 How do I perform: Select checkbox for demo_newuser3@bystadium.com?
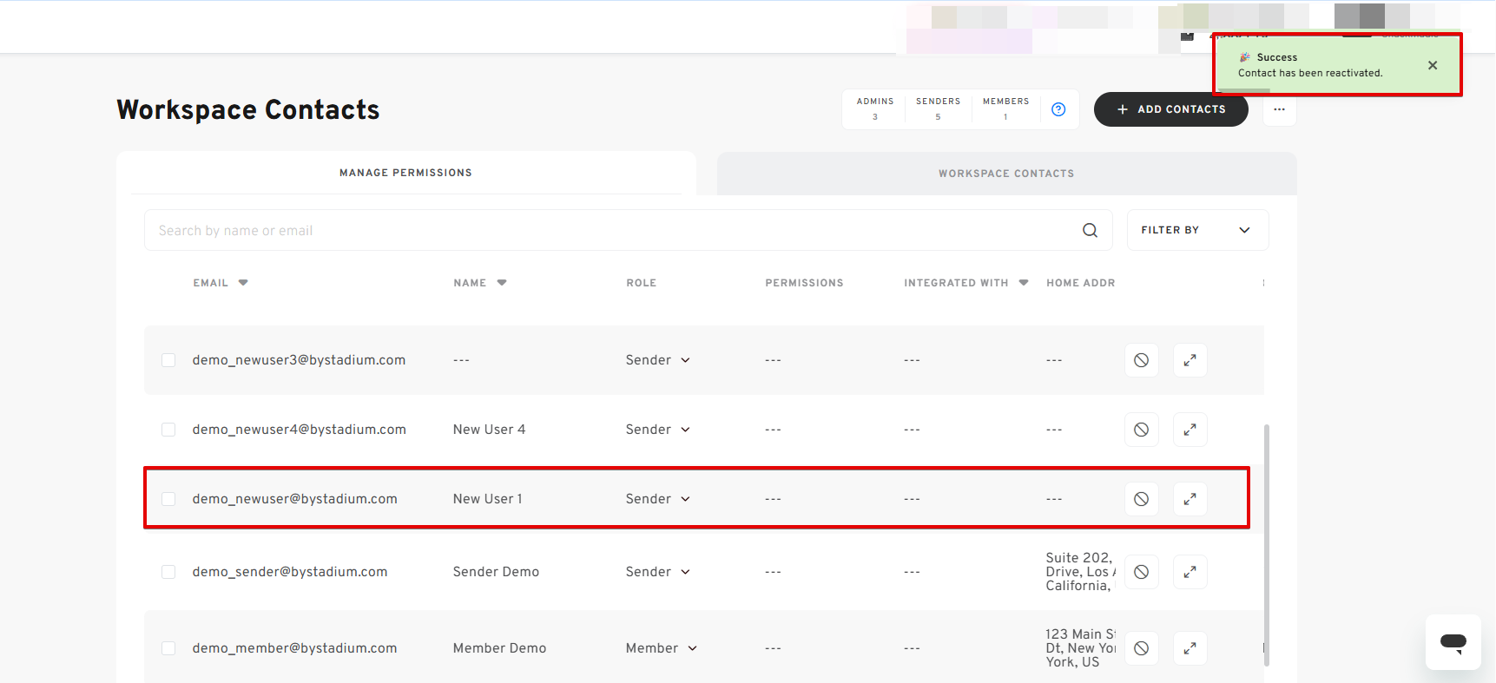pos(168,360)
